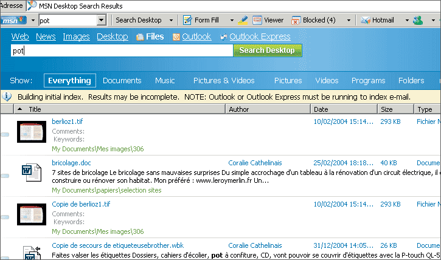Click the Files folder icon
Image resolution: width=441 pixels, height=260 pixels.
(140, 37)
